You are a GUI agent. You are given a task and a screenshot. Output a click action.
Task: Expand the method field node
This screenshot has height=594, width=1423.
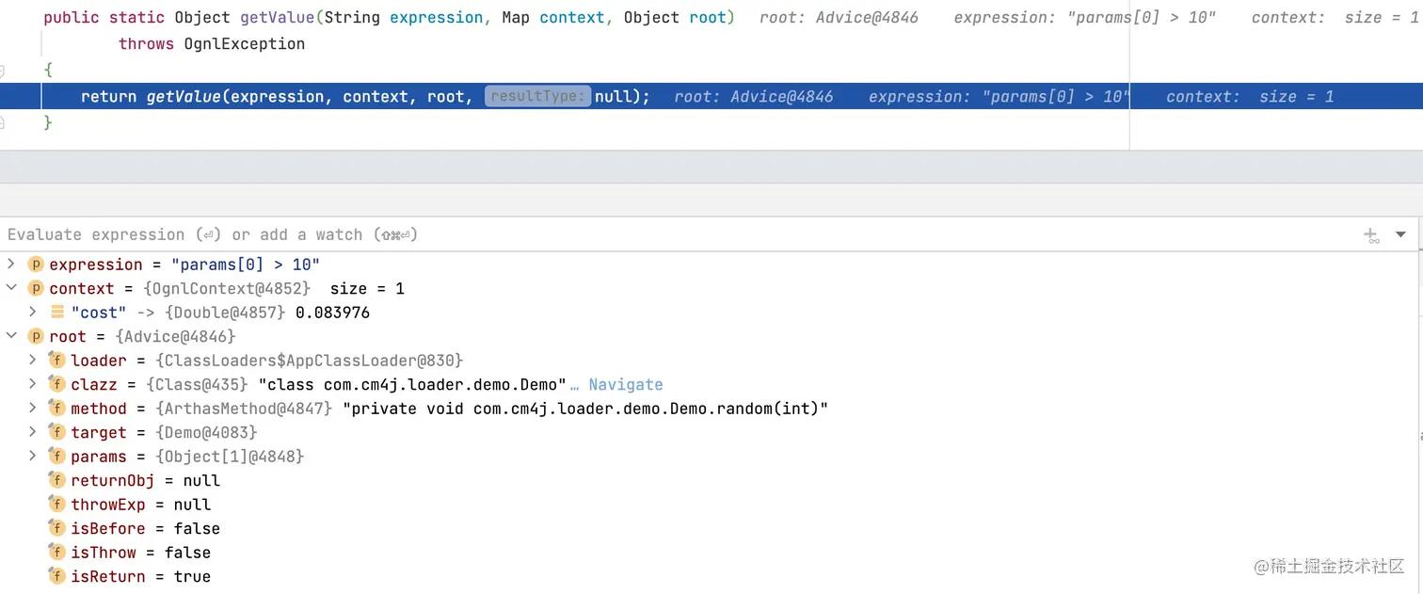coord(33,409)
